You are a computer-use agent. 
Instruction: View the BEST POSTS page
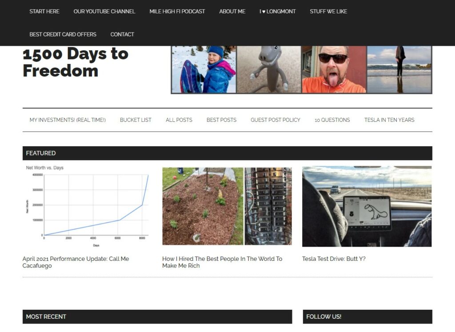(x=221, y=120)
